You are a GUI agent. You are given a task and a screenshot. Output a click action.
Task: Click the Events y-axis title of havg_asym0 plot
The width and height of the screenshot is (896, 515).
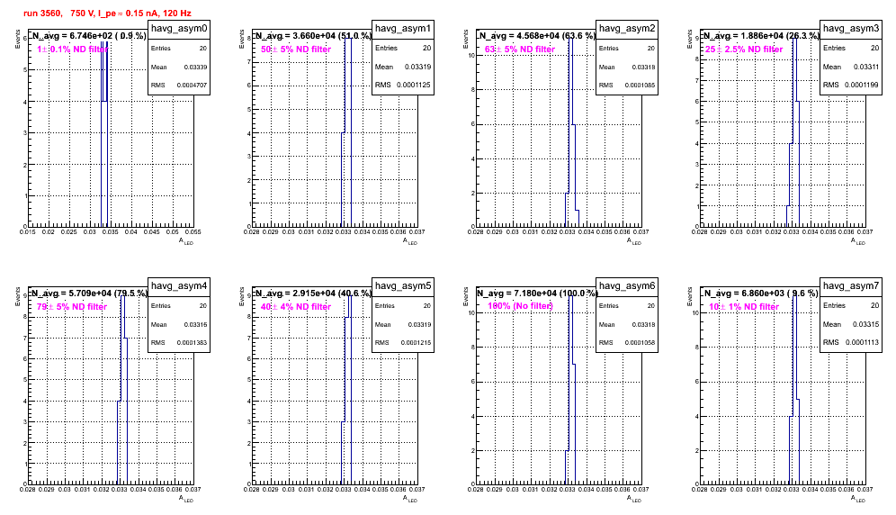17,39
